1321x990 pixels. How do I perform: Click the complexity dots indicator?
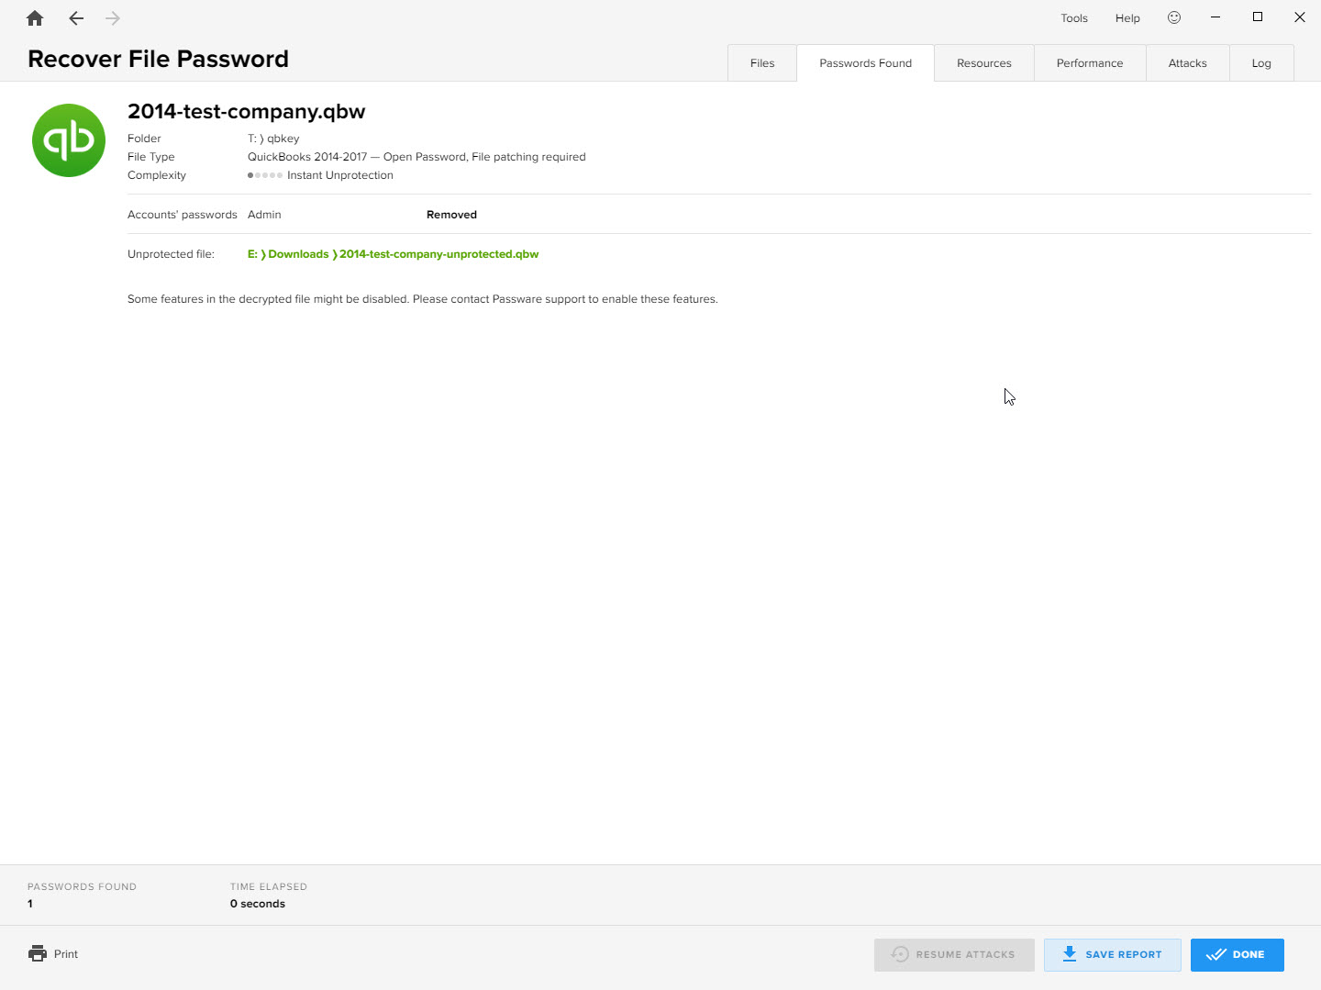point(265,175)
